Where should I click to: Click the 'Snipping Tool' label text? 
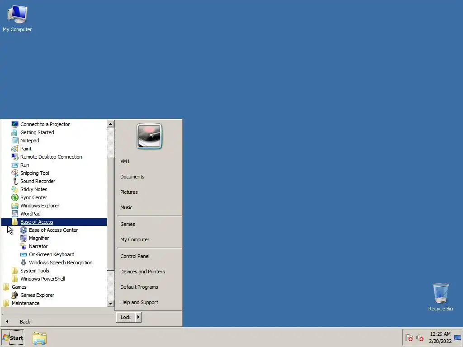(34, 173)
